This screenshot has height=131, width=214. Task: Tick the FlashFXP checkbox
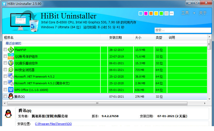[5, 49]
